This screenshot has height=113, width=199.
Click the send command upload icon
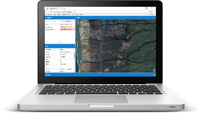(x=55, y=21)
